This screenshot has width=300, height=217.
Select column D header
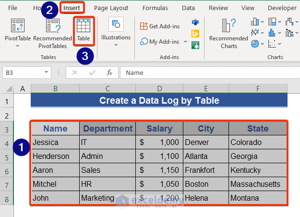159,88
